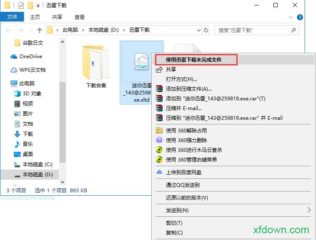The height and width of the screenshot is (240, 316).
Task: Click the OneDrive cloud icon in the sidebar
Action: pos(14,57)
